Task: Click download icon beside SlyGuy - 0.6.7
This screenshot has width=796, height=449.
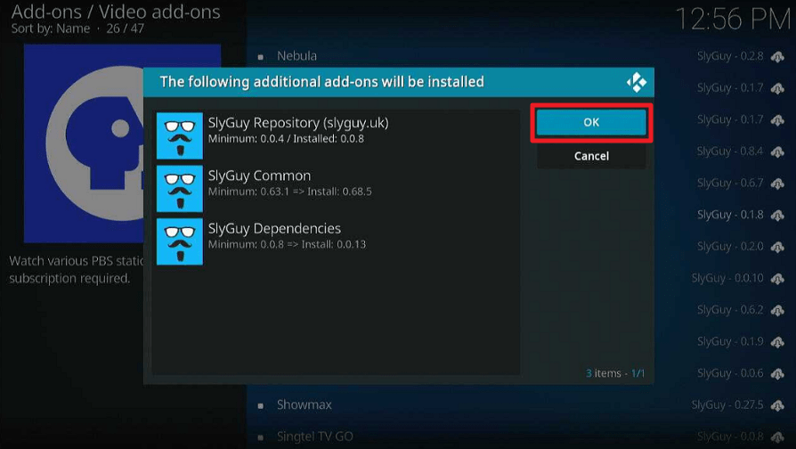Action: click(777, 184)
